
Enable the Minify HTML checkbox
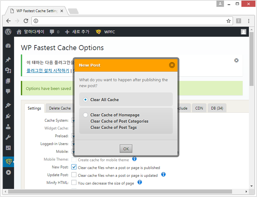coord(74,182)
